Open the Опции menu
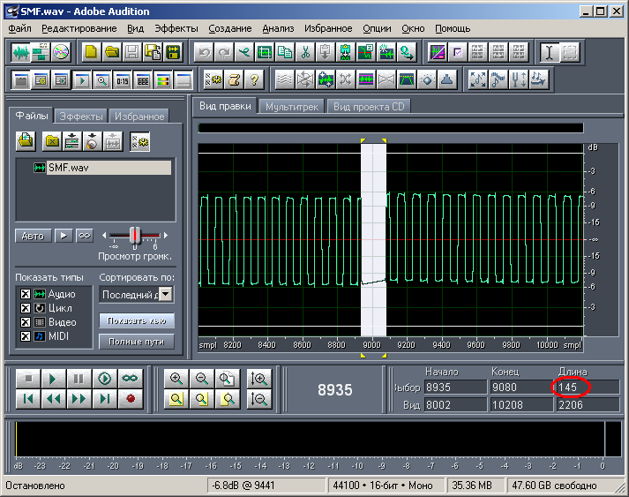The image size is (629, 497). (x=377, y=28)
